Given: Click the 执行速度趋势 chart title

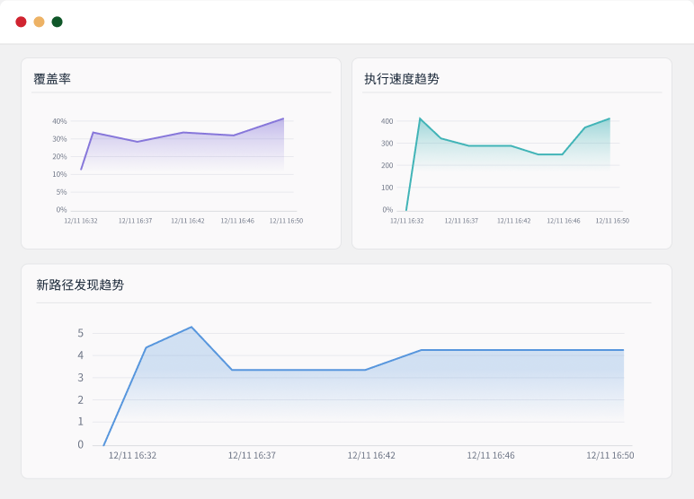Looking at the screenshot, I should tap(402, 79).
